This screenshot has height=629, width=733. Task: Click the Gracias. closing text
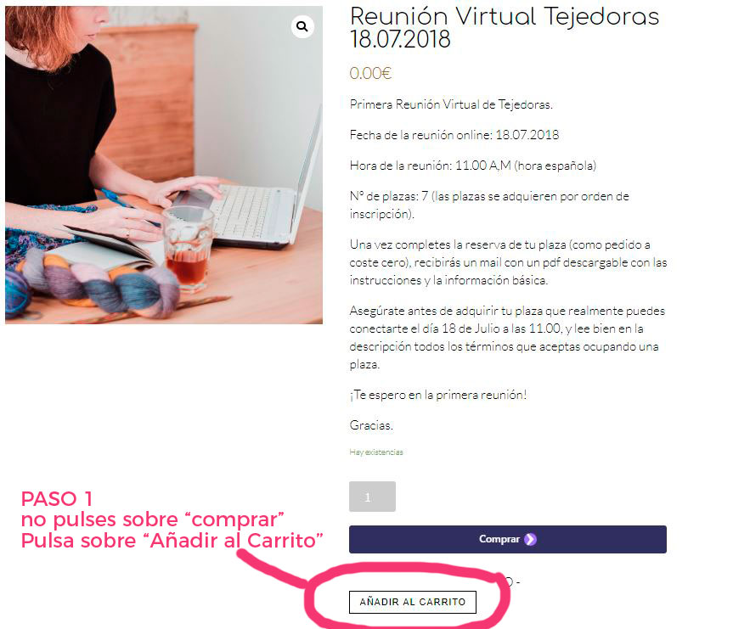(x=371, y=425)
